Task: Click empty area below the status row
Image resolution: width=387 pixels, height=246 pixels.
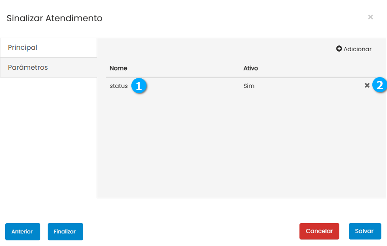Action: pyautogui.click(x=241, y=143)
